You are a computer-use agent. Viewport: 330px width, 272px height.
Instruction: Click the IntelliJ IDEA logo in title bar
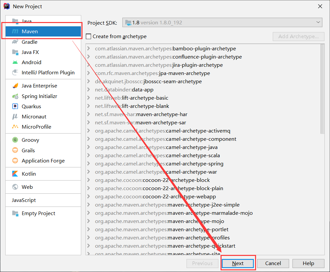click(7, 6)
